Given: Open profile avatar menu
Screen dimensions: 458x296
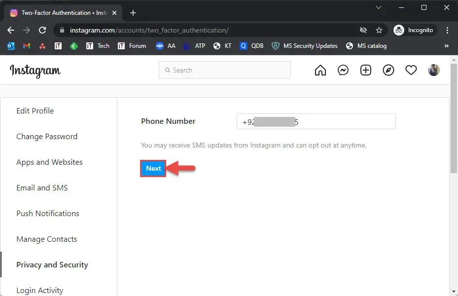Looking at the screenshot, I should (x=433, y=70).
